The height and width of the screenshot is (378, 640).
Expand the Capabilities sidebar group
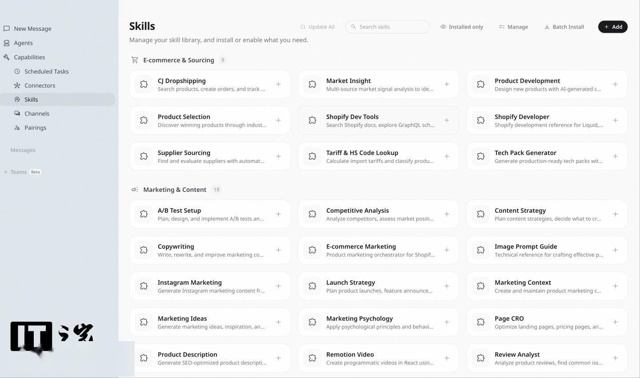tap(29, 57)
